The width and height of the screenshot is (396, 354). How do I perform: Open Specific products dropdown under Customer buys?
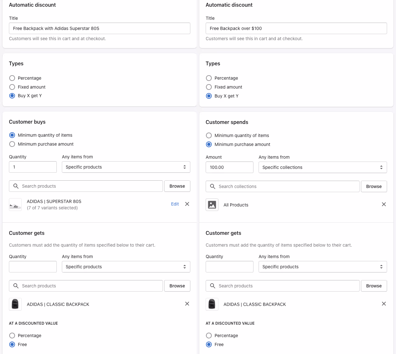point(126,167)
